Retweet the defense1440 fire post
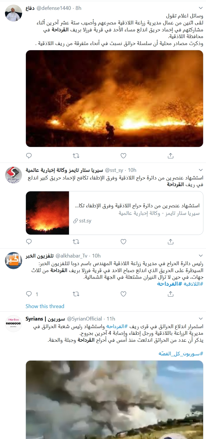The height and width of the screenshot is (439, 206). (x=76, y=156)
